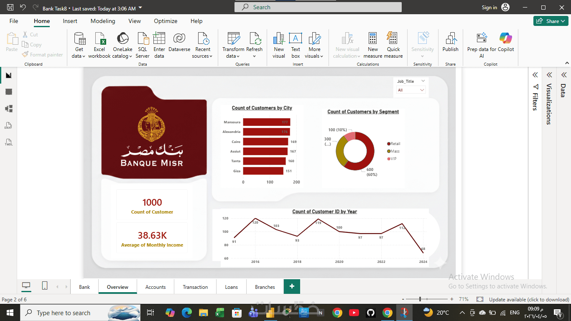Add a new report page

tap(292, 287)
